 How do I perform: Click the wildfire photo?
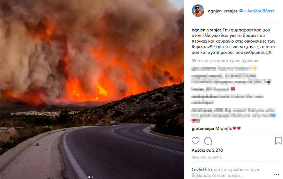tap(92, 89)
